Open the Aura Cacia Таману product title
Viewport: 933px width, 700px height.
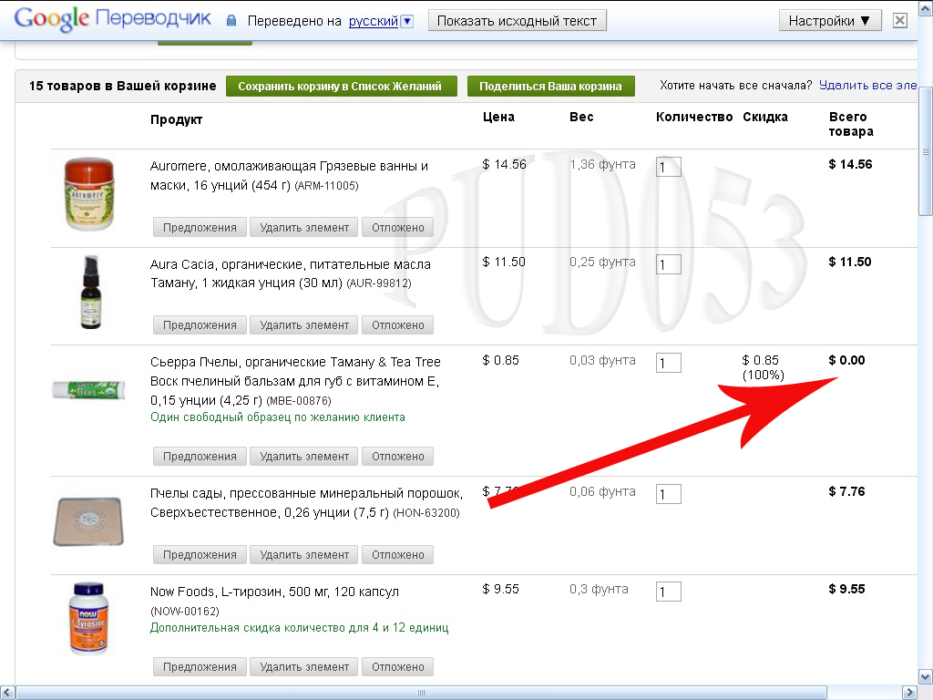coord(290,273)
